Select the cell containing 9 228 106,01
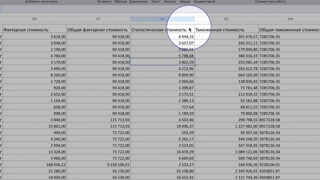320x180 pixels. (x=98, y=164)
